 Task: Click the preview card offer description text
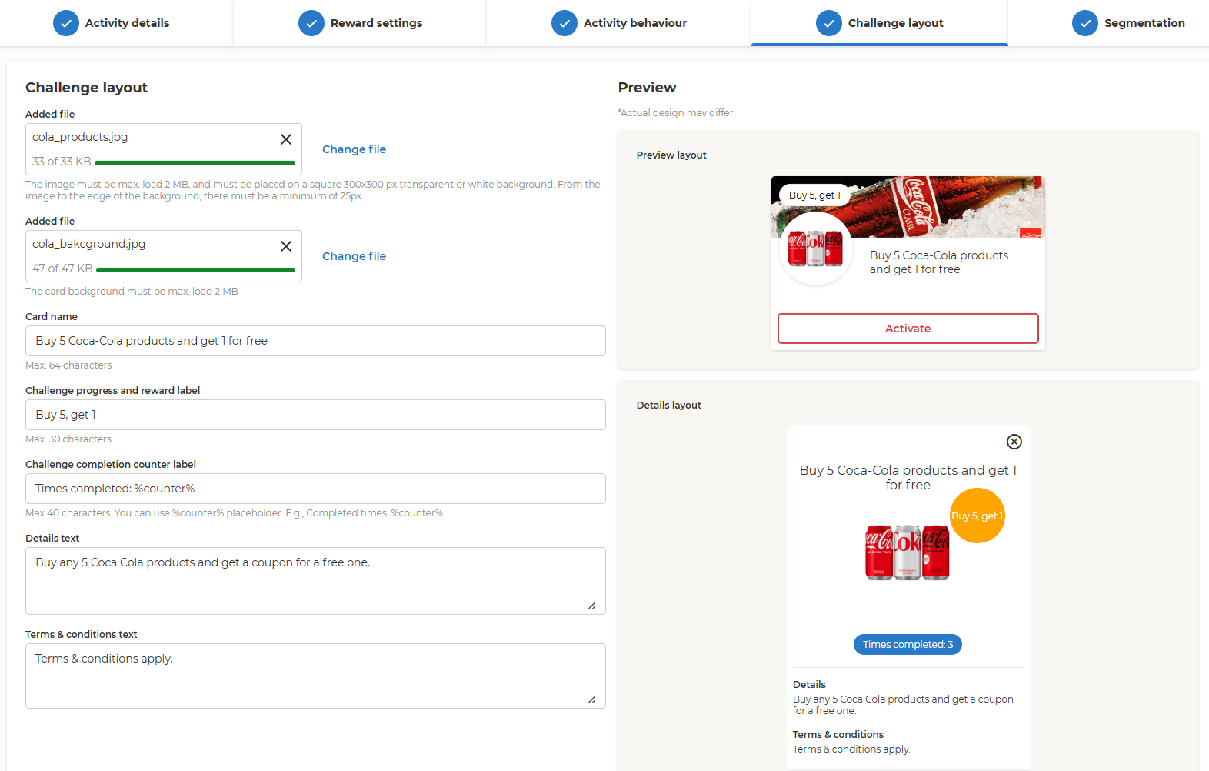coord(939,262)
